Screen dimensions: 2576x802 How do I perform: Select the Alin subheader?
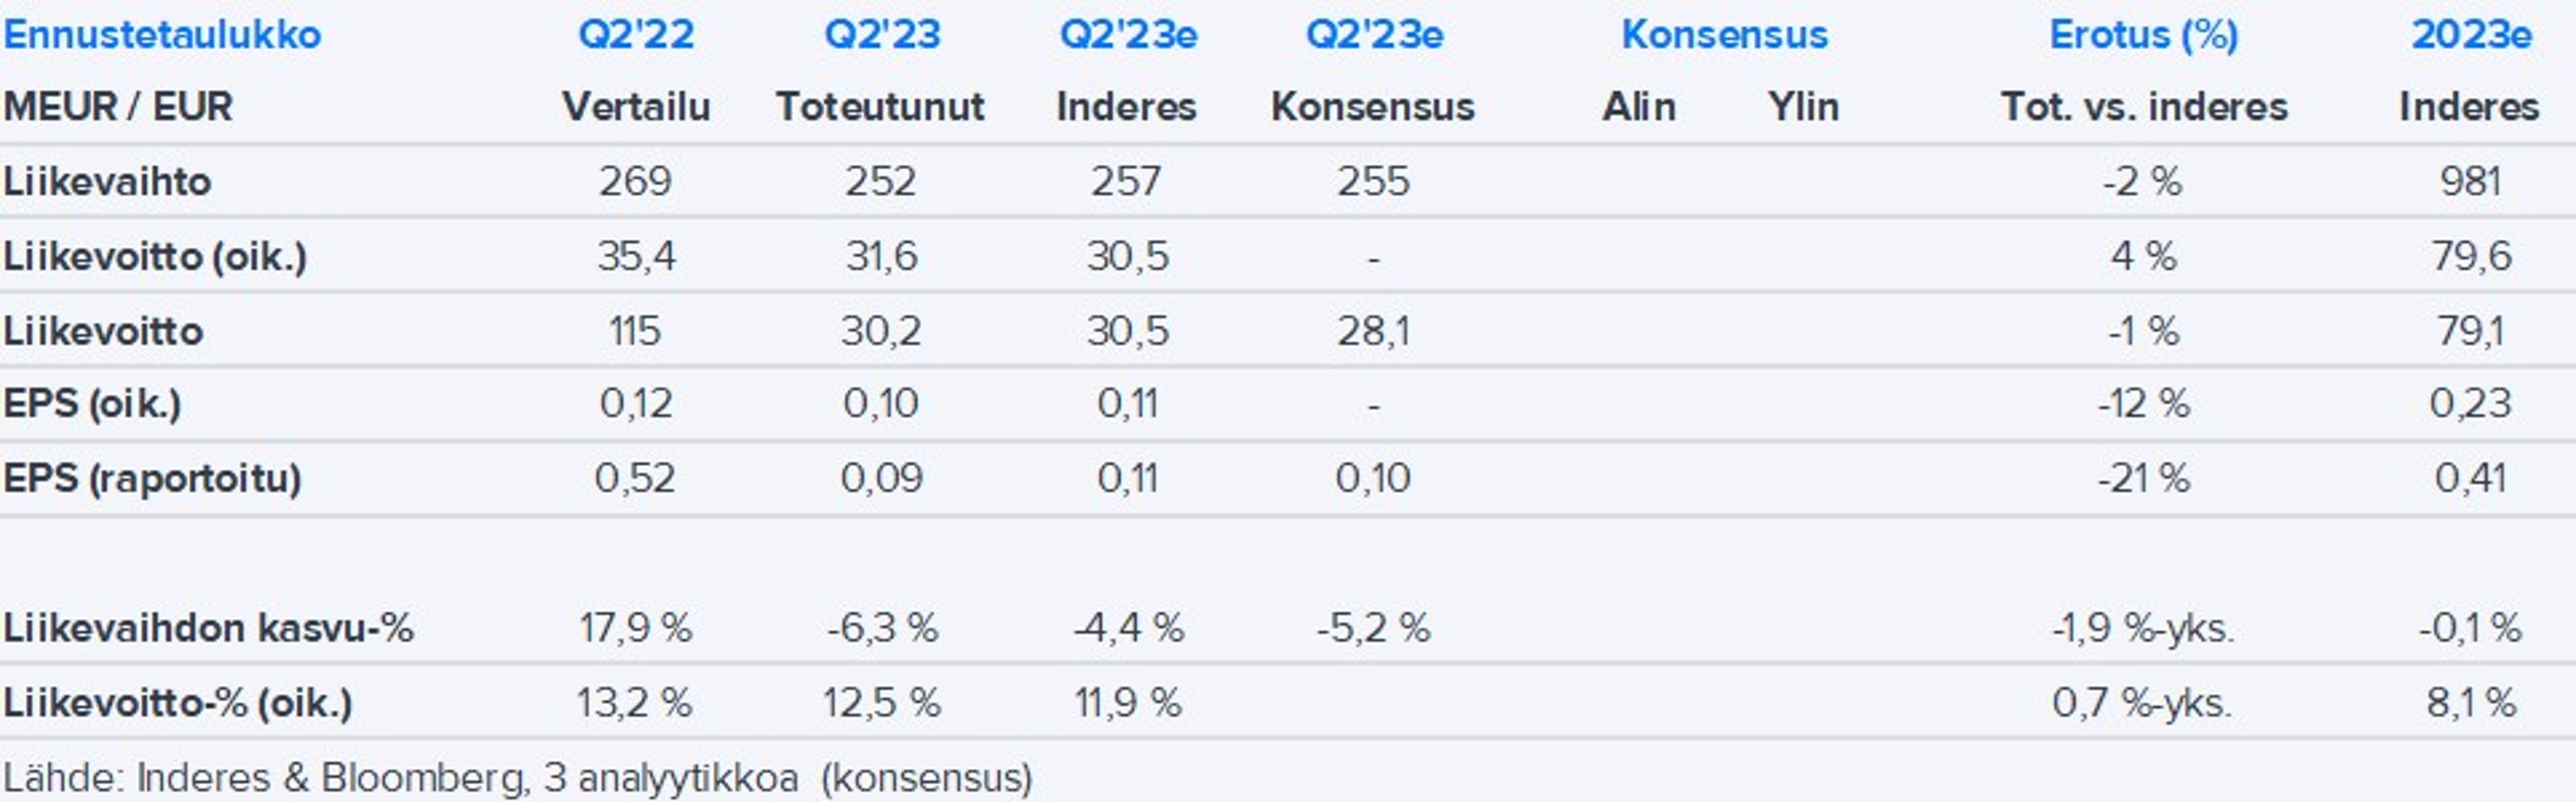tap(1639, 107)
